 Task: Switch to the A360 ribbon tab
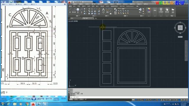click(x=107, y=6)
